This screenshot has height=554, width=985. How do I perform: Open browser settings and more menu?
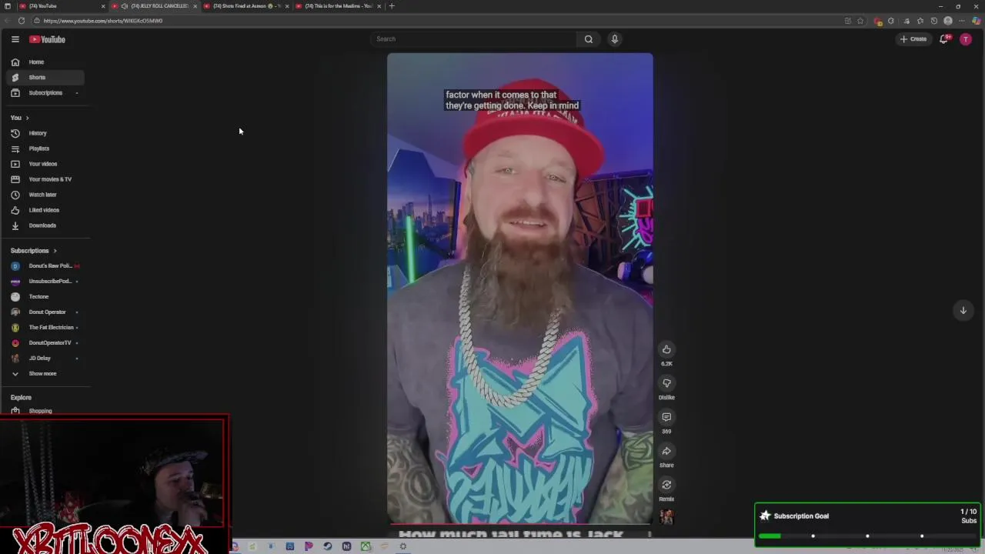962,21
